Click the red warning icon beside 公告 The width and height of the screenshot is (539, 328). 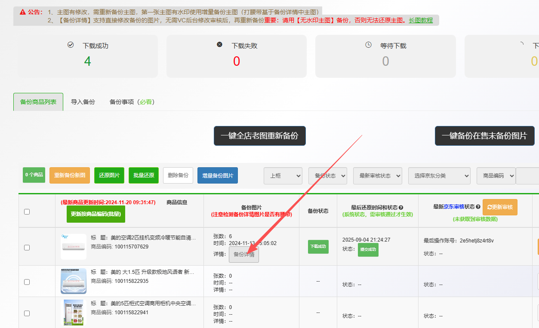(23, 12)
